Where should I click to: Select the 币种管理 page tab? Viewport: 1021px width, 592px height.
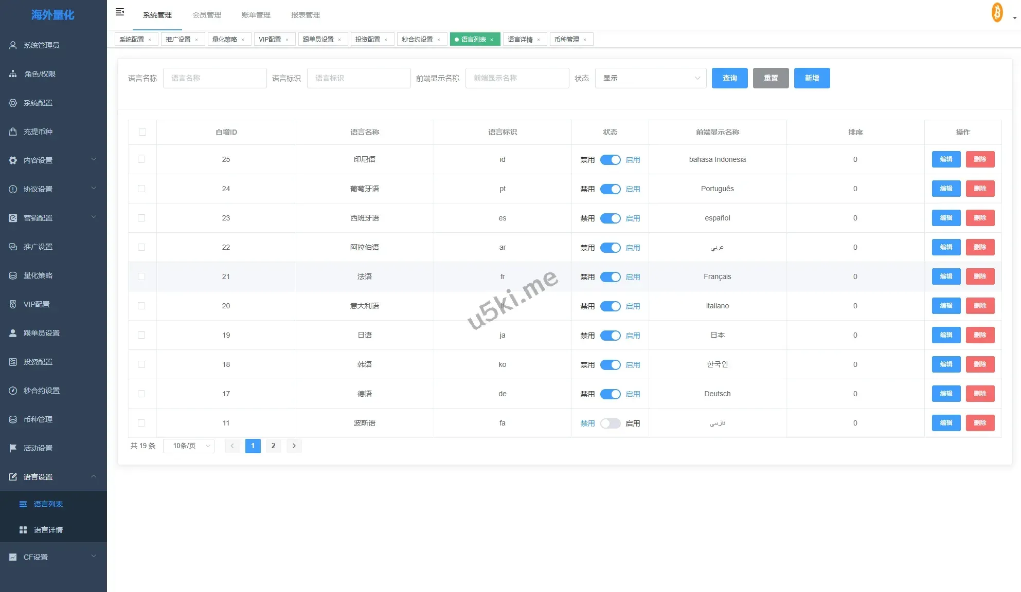pyautogui.click(x=566, y=40)
